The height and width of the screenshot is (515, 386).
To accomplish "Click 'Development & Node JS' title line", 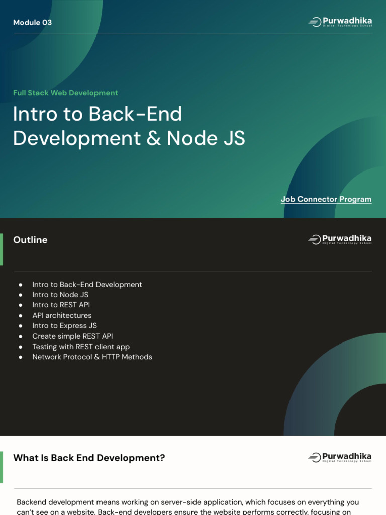I will tap(129, 138).
